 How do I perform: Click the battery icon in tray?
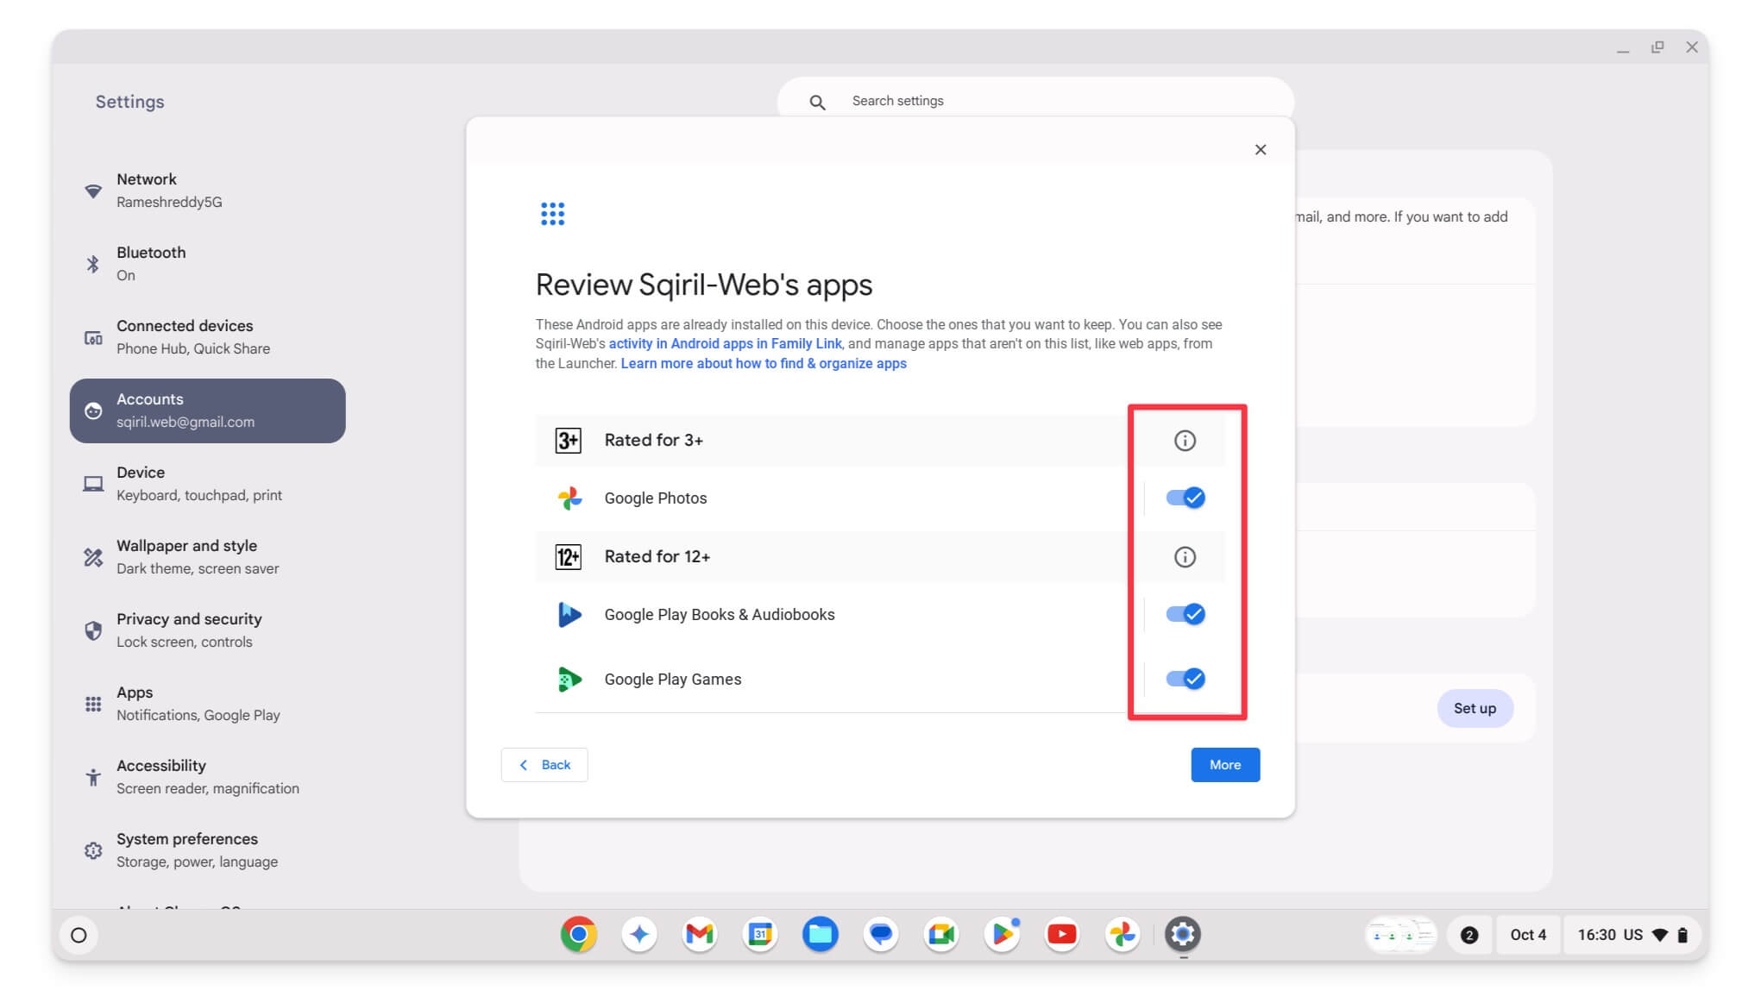[x=1682, y=935]
